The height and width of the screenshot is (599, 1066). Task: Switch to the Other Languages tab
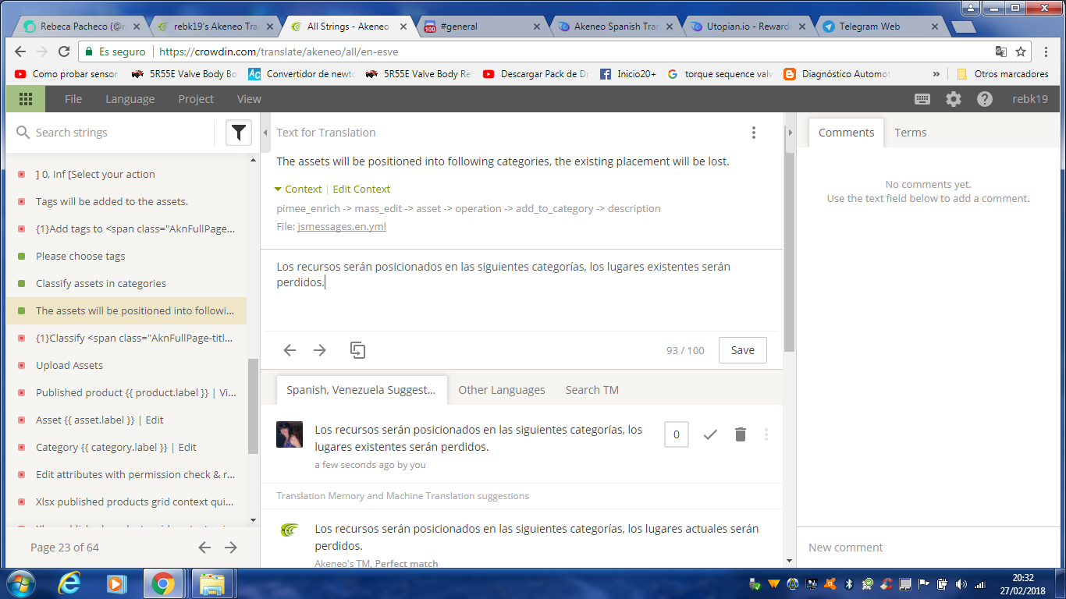pos(502,390)
